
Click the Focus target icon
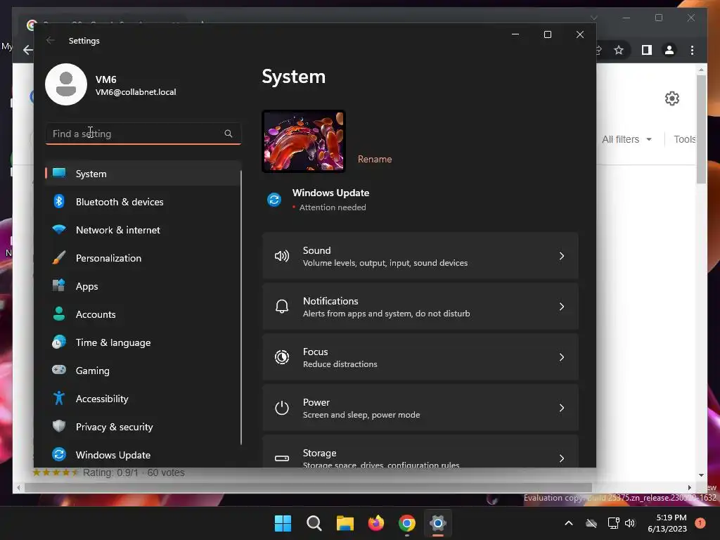pos(281,357)
